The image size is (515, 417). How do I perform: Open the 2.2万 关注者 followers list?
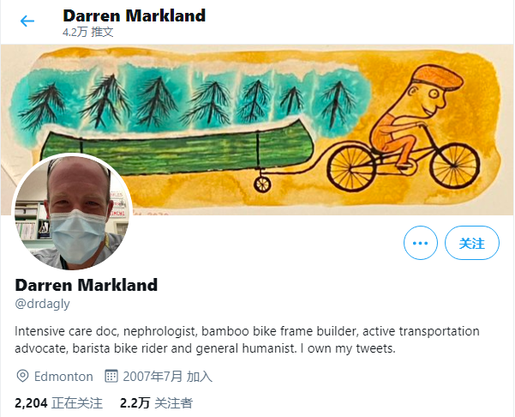pos(156,403)
